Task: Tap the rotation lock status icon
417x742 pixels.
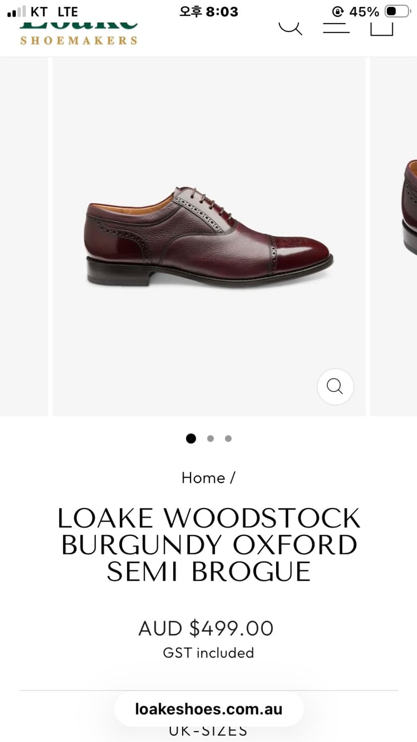Action: point(338,11)
